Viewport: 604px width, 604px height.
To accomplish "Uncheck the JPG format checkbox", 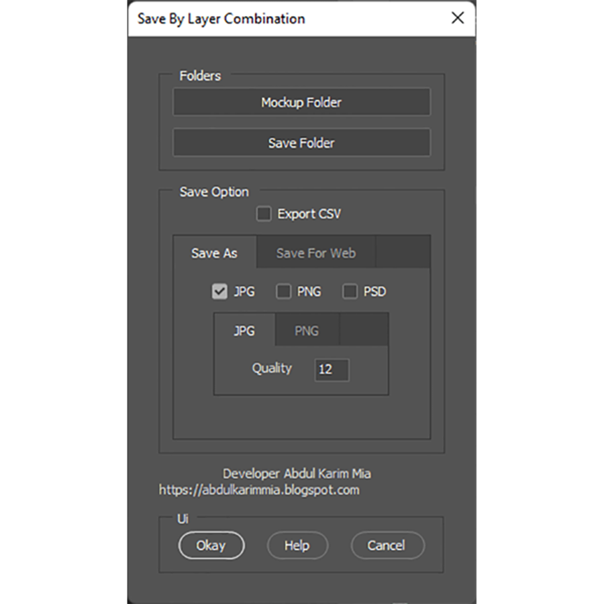I will [x=219, y=291].
